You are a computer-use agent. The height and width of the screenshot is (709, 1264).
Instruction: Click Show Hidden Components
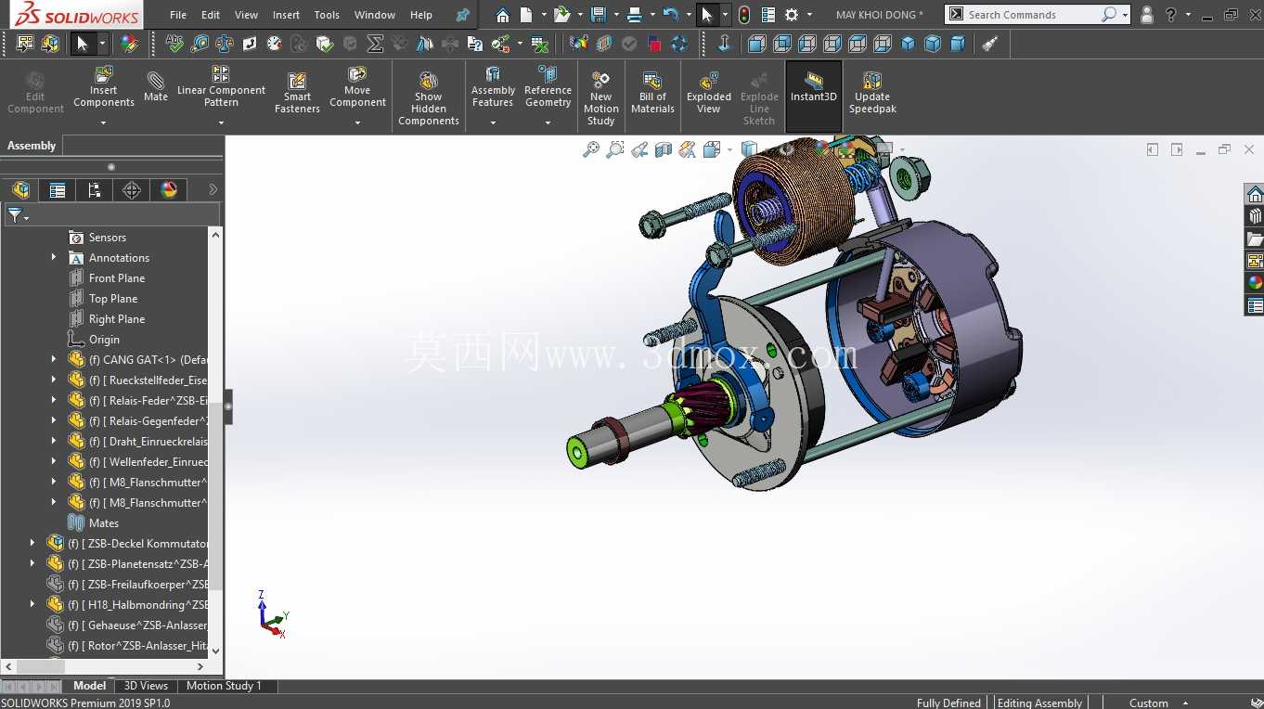coord(429,97)
